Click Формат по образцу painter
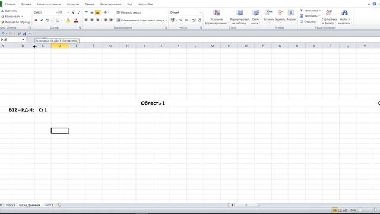This screenshot has height=214, width=380. click(x=16, y=22)
